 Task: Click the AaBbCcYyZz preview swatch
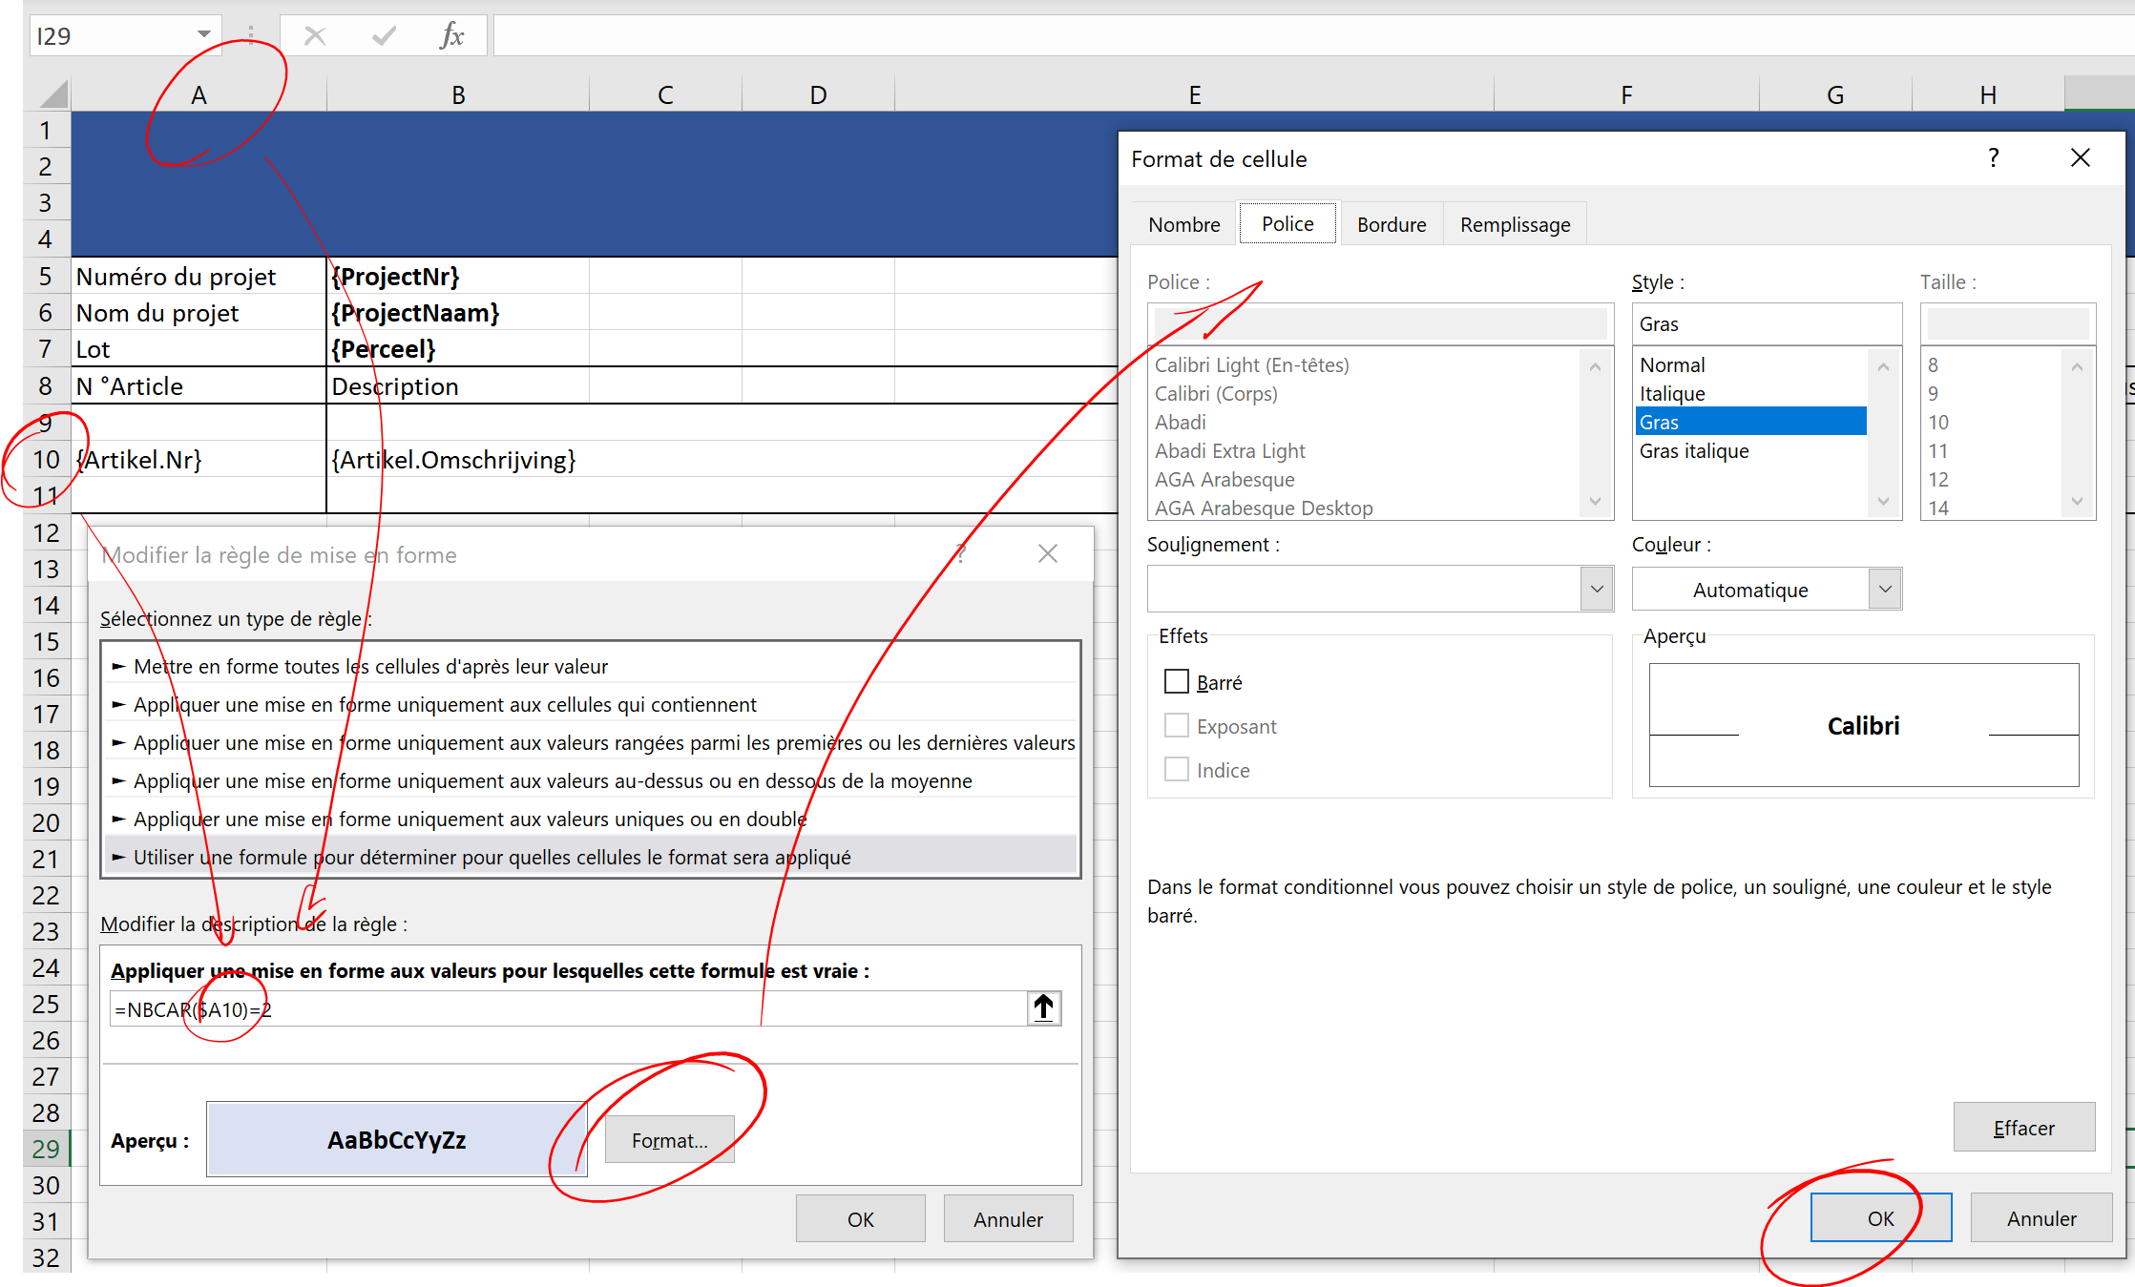(x=396, y=1140)
